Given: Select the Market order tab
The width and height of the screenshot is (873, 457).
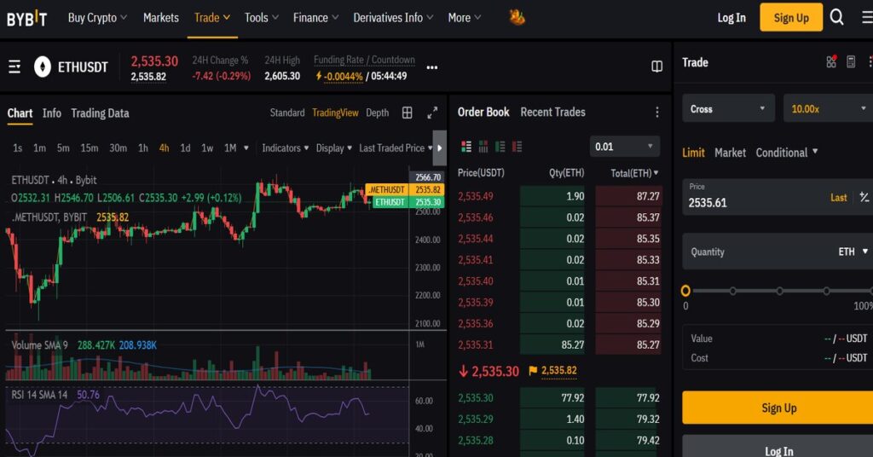Looking at the screenshot, I should point(730,153).
